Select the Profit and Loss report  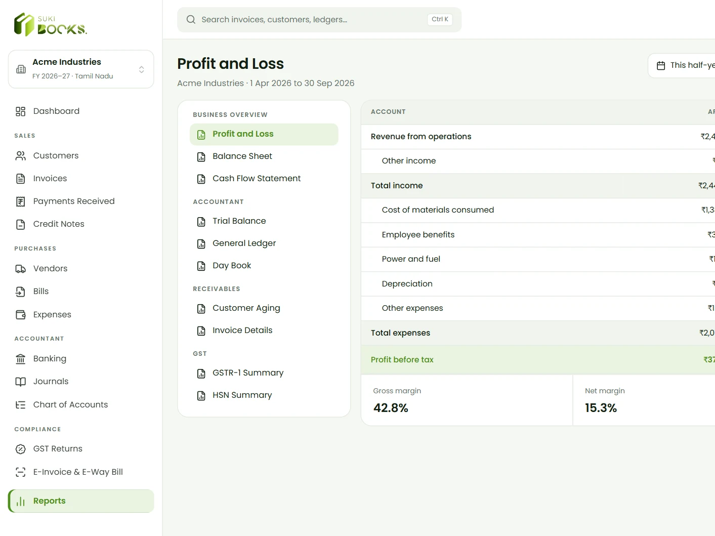point(264,134)
